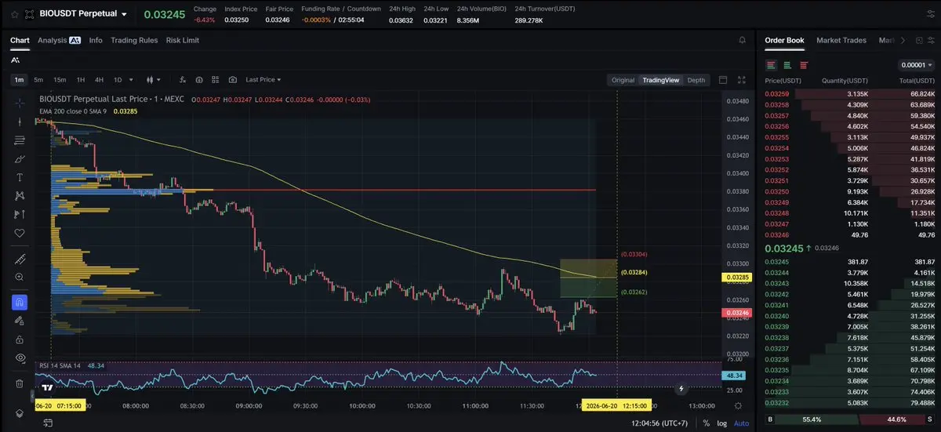The width and height of the screenshot is (941, 432).
Task: Open the BIOUSDT Perpetual pair dropdown
Action: click(x=124, y=14)
